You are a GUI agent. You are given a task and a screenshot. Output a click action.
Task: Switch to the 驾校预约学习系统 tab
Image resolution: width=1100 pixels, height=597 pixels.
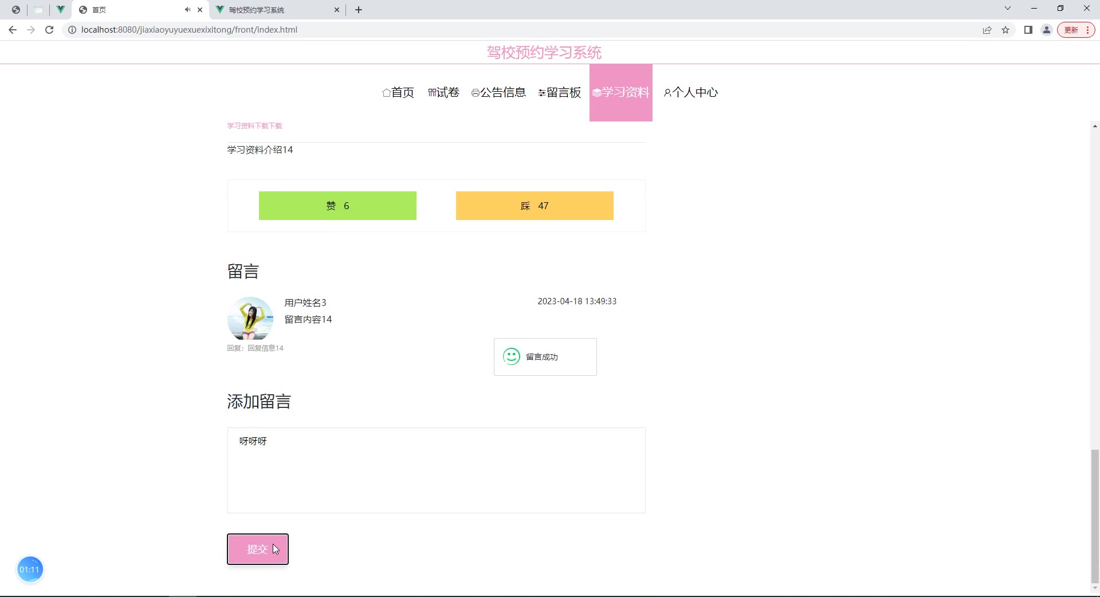click(277, 10)
